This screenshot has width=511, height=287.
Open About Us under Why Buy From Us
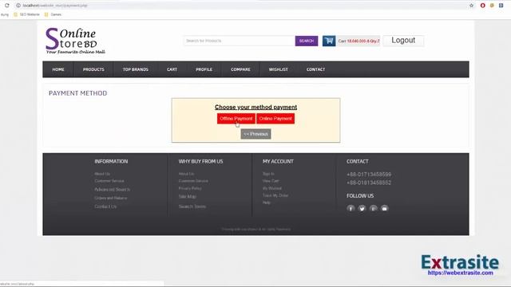pyautogui.click(x=186, y=174)
